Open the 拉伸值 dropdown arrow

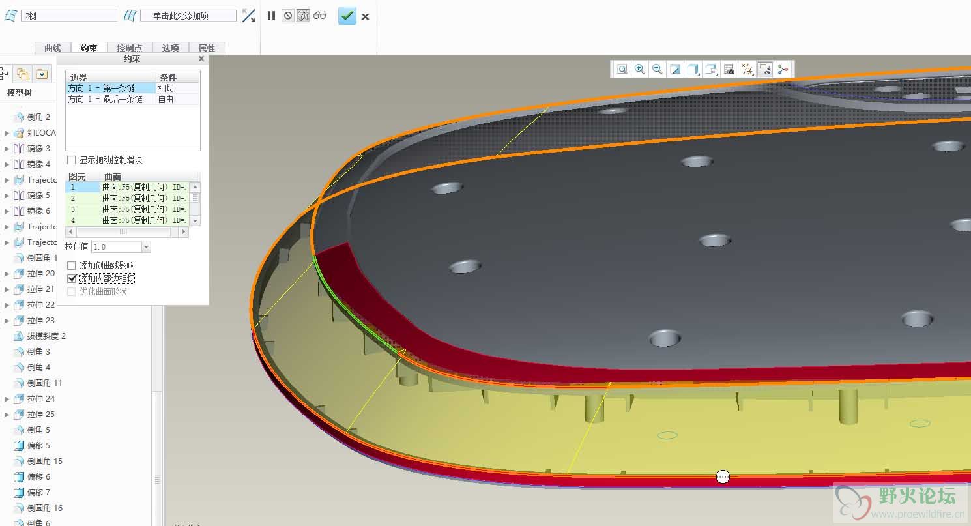[146, 247]
